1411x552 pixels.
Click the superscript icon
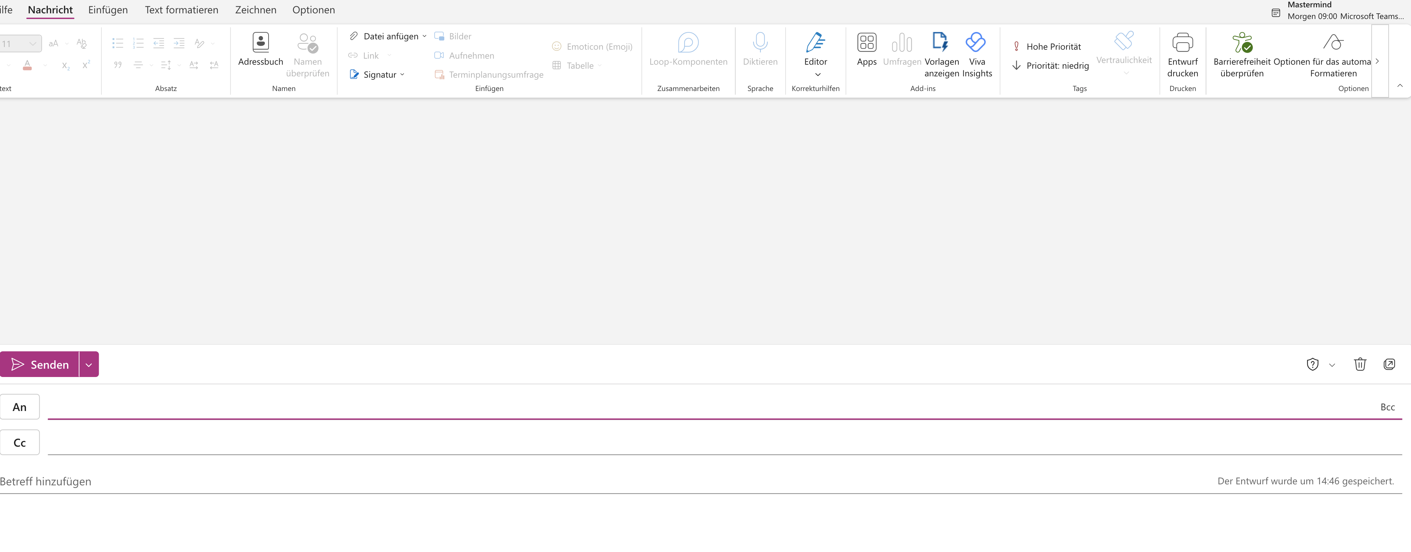86,65
